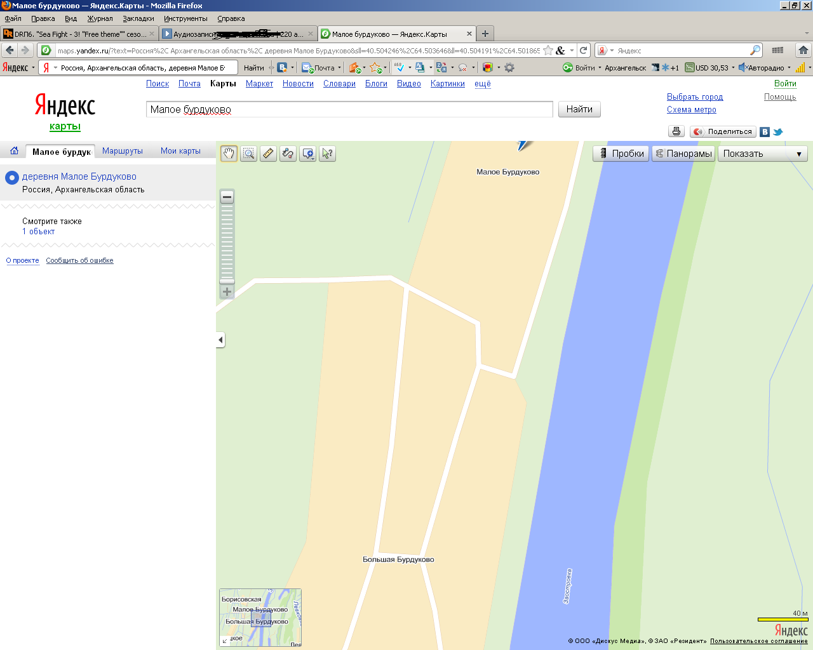
Task: Select the add placemark bubble tool
Action: [x=308, y=154]
